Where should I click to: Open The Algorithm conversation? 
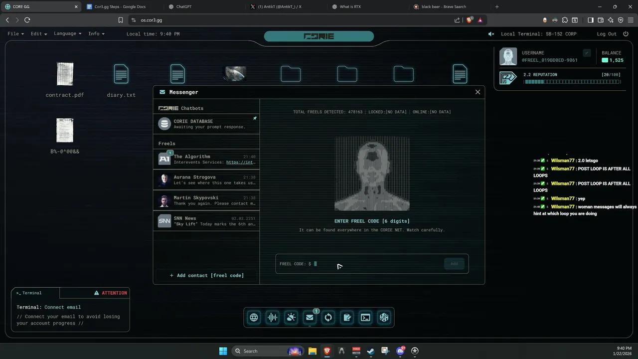(x=206, y=159)
